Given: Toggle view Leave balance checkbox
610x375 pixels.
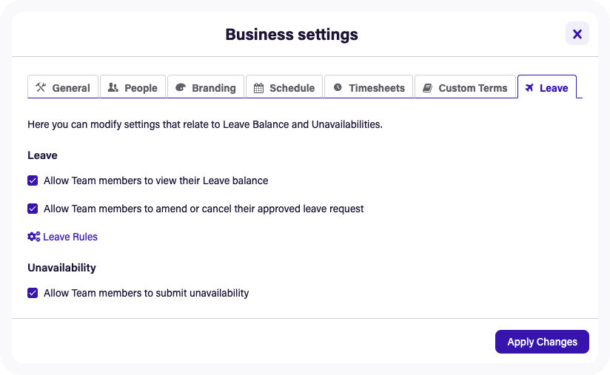Looking at the screenshot, I should (33, 180).
